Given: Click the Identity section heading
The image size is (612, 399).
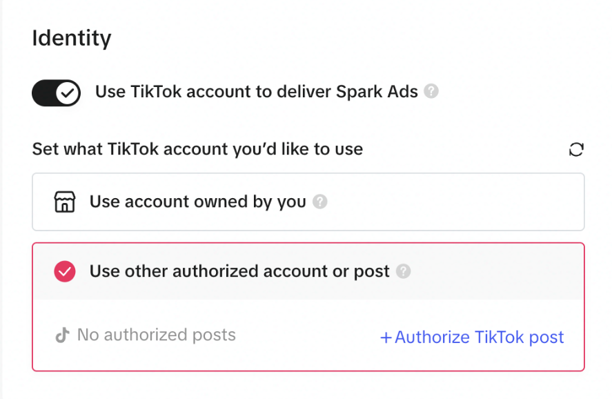Looking at the screenshot, I should [x=71, y=38].
